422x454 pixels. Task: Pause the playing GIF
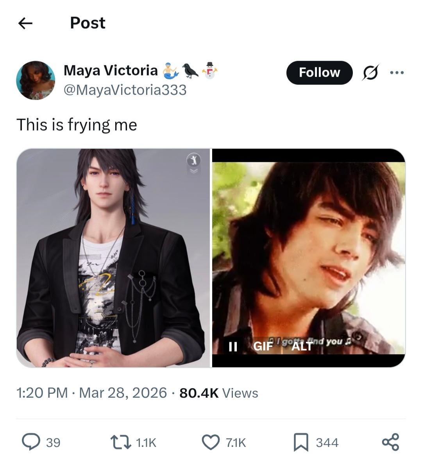233,346
